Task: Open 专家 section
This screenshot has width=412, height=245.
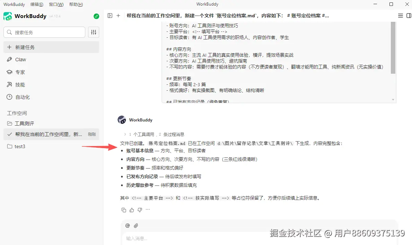Action: [x=51, y=72]
